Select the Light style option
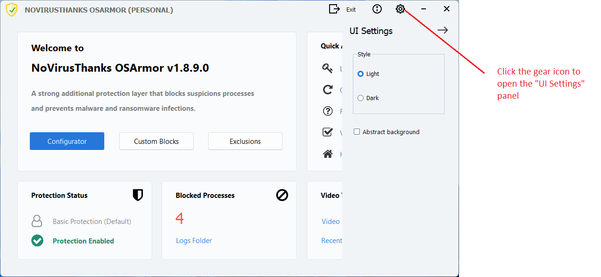 [361, 74]
